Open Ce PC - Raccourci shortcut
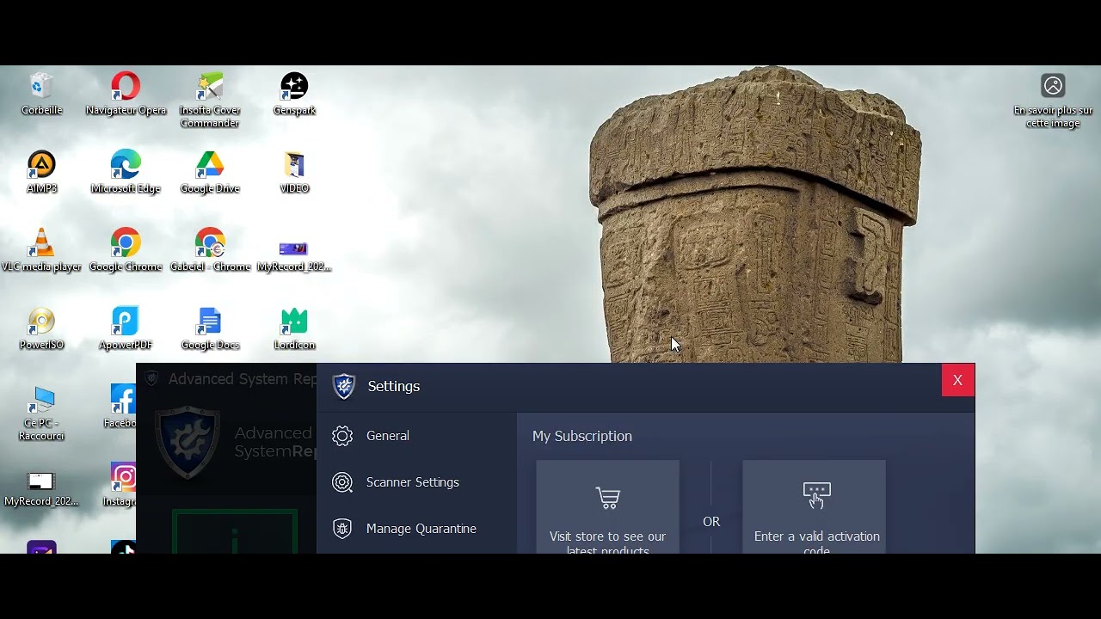The image size is (1101, 619). click(x=41, y=414)
